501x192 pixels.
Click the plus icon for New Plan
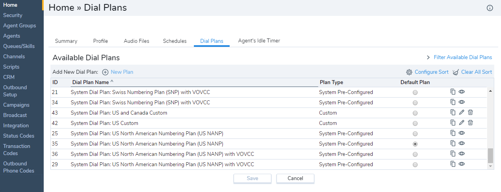pos(105,72)
